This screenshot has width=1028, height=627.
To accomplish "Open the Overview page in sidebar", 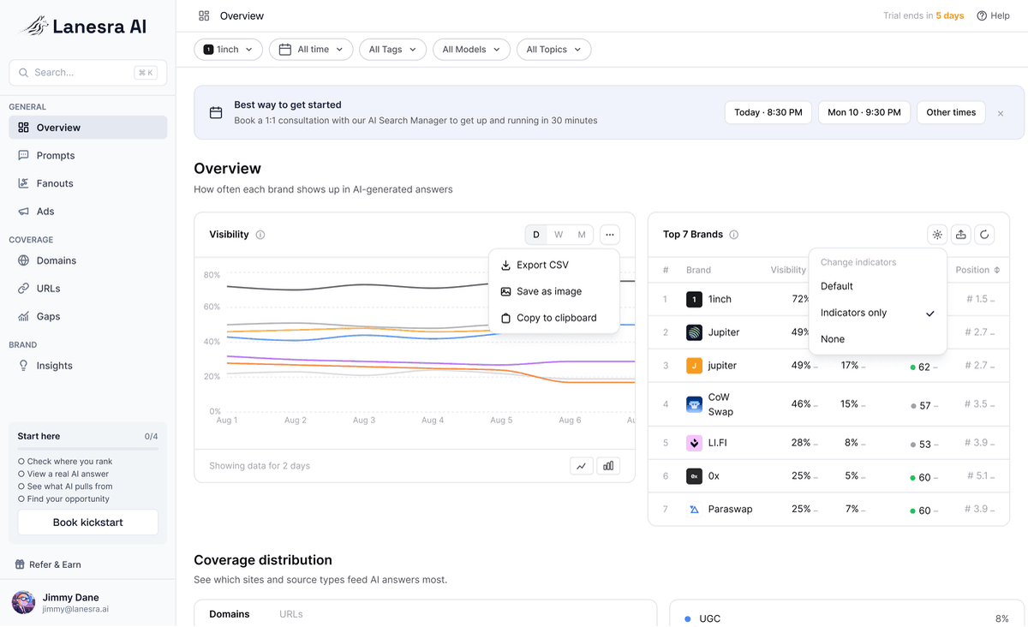I will tap(87, 128).
